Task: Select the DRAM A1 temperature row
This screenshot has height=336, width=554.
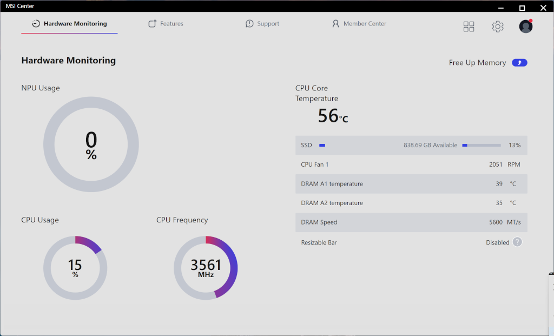Action: (411, 184)
